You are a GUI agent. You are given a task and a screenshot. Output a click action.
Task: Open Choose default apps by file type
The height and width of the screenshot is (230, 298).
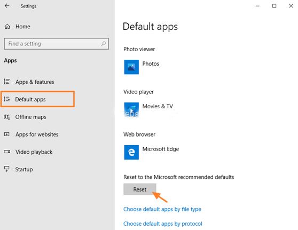pos(162,209)
